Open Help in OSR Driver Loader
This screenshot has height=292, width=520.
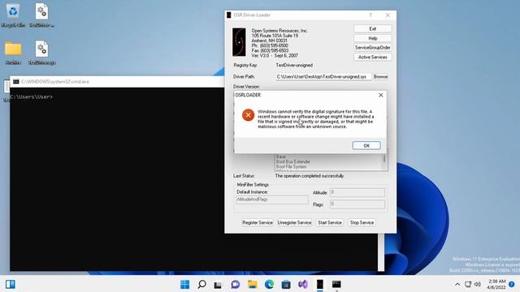point(372,38)
